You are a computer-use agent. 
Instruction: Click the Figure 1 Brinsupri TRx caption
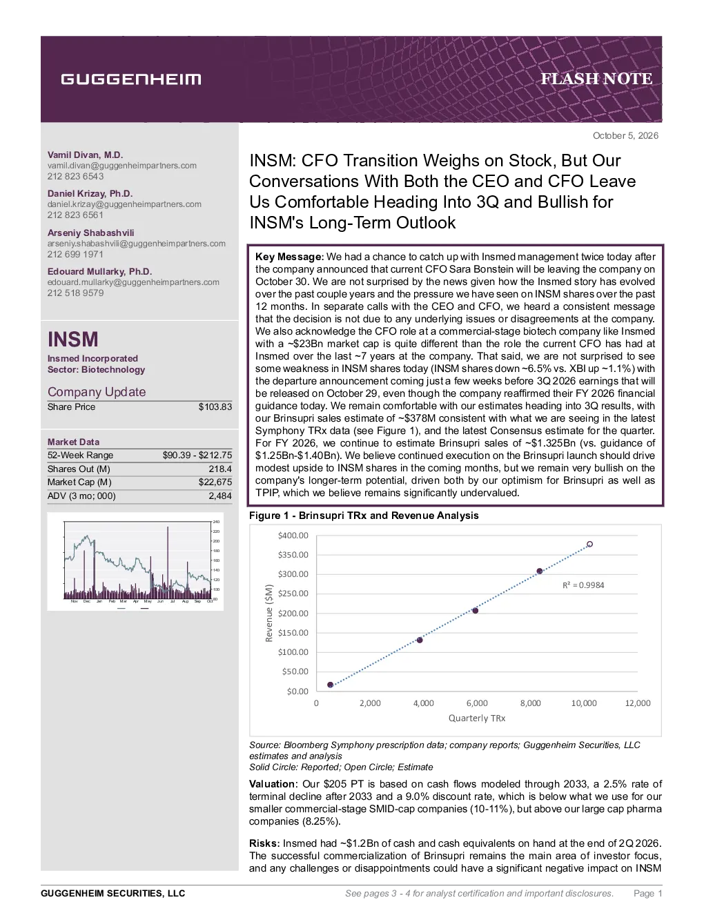click(x=364, y=516)
